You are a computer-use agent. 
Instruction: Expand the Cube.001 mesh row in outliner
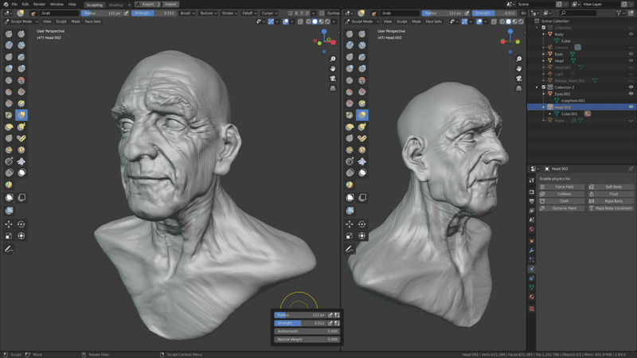[550, 114]
